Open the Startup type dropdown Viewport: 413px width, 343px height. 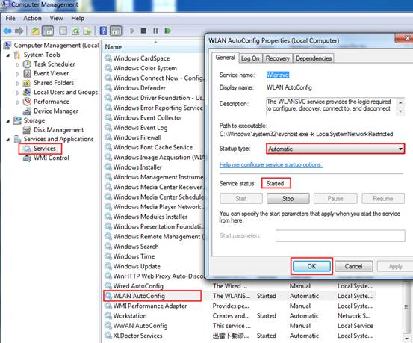(335, 149)
